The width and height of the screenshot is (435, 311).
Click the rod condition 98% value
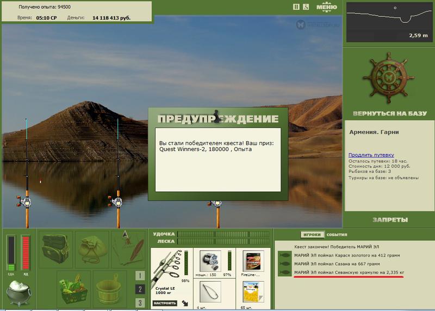(x=185, y=280)
